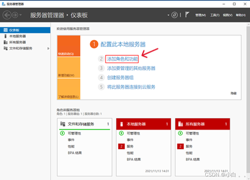Click 服务 in 所有服务器 tile
Viewport: 250px width, 180px height.
[189, 147]
